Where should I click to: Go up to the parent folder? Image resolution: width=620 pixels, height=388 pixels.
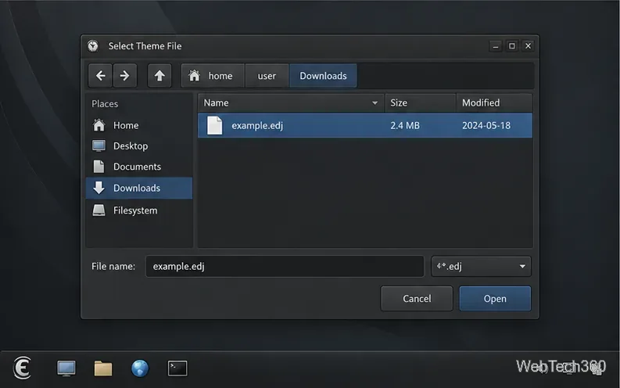(159, 76)
